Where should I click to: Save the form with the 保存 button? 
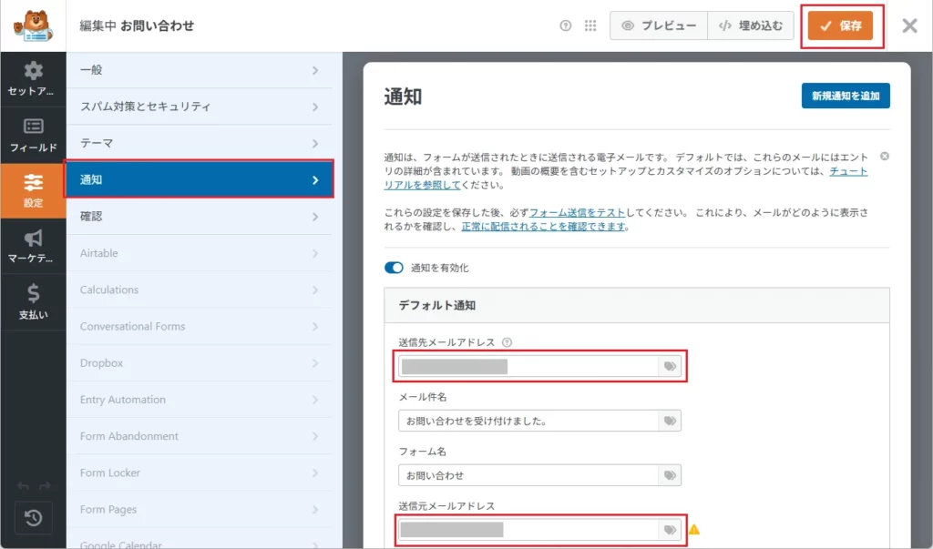(840, 25)
